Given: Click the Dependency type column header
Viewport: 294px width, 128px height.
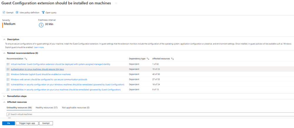Looking at the screenshot, I should (137, 59).
